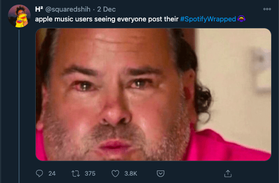Image resolution: width=279 pixels, height=183 pixels.
Task: Save tweet with the Pocket icon
Action: (161, 174)
